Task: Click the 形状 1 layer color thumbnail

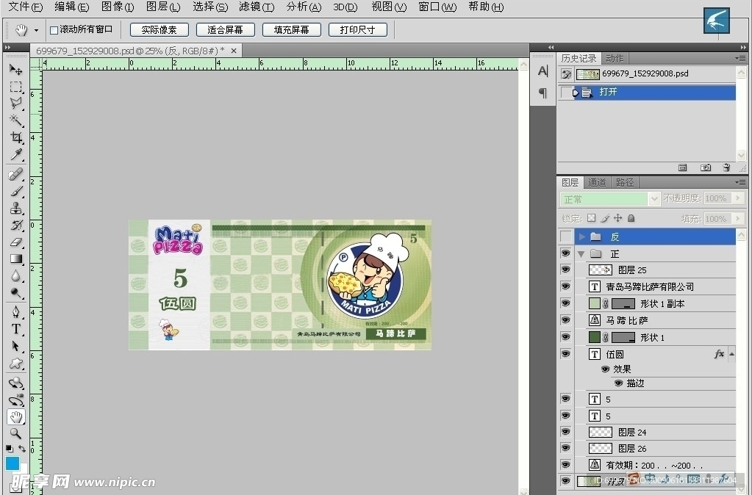Action: [595, 337]
